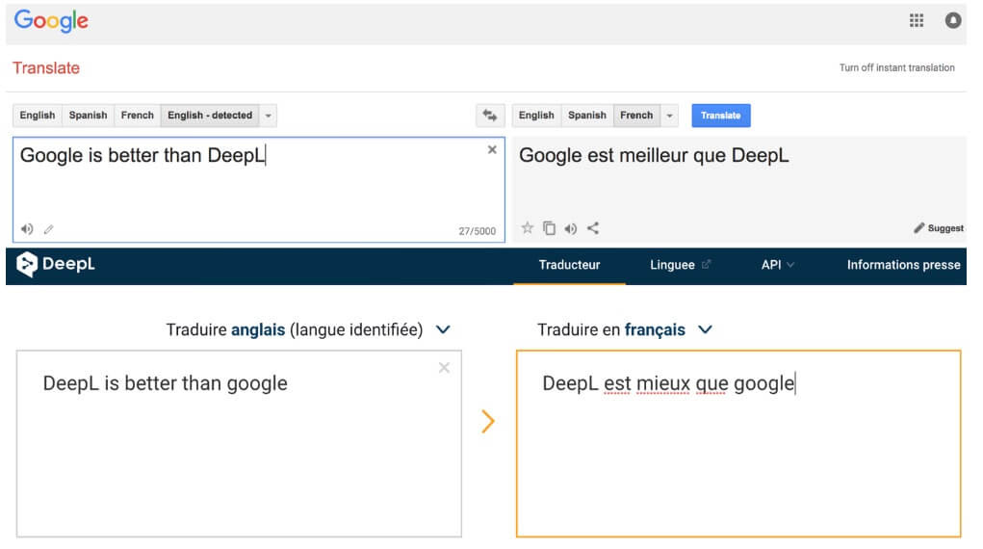Open the Linguee link in DeepL
The width and height of the screenshot is (983, 549).
(x=680, y=265)
